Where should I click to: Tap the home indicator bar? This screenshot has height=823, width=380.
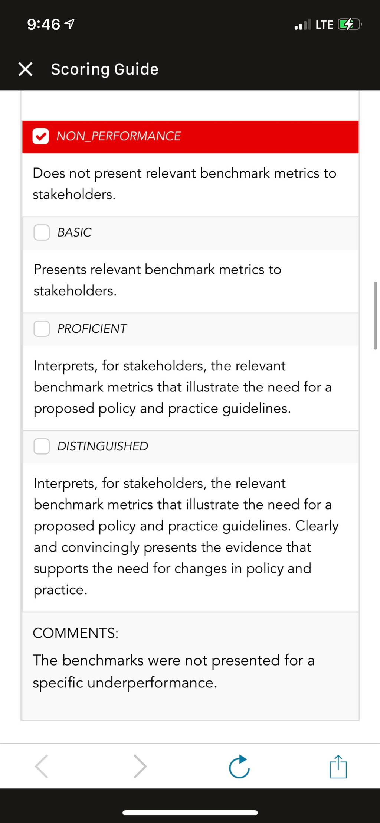coord(190,813)
